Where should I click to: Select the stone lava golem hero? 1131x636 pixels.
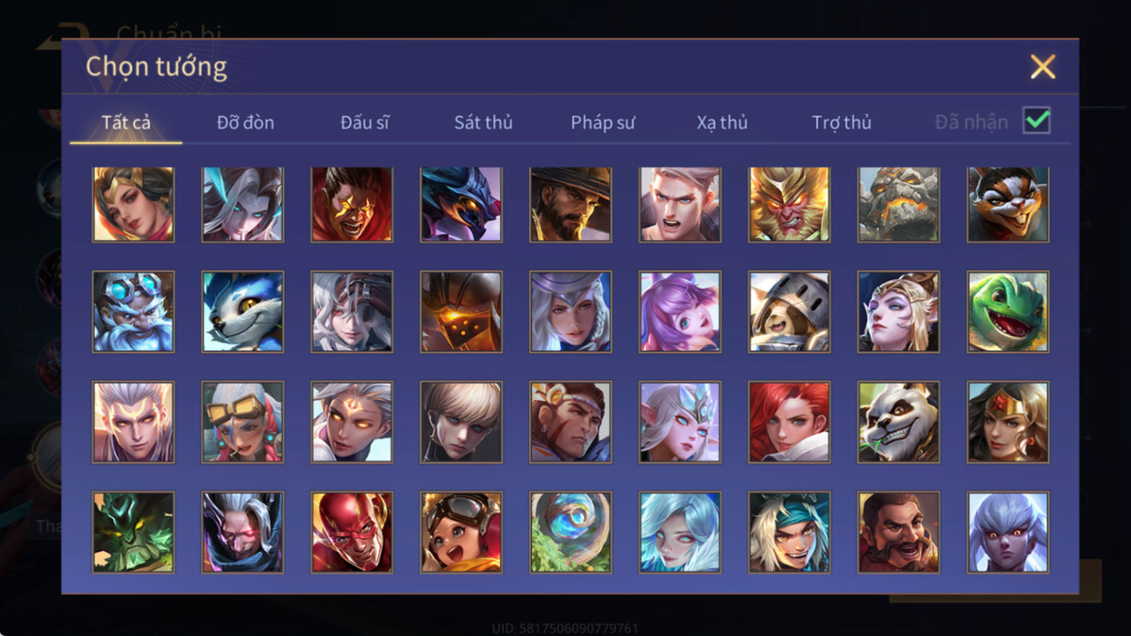point(898,204)
